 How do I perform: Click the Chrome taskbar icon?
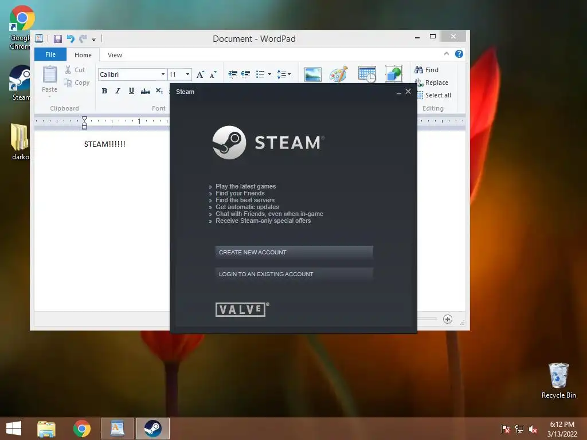pos(81,429)
